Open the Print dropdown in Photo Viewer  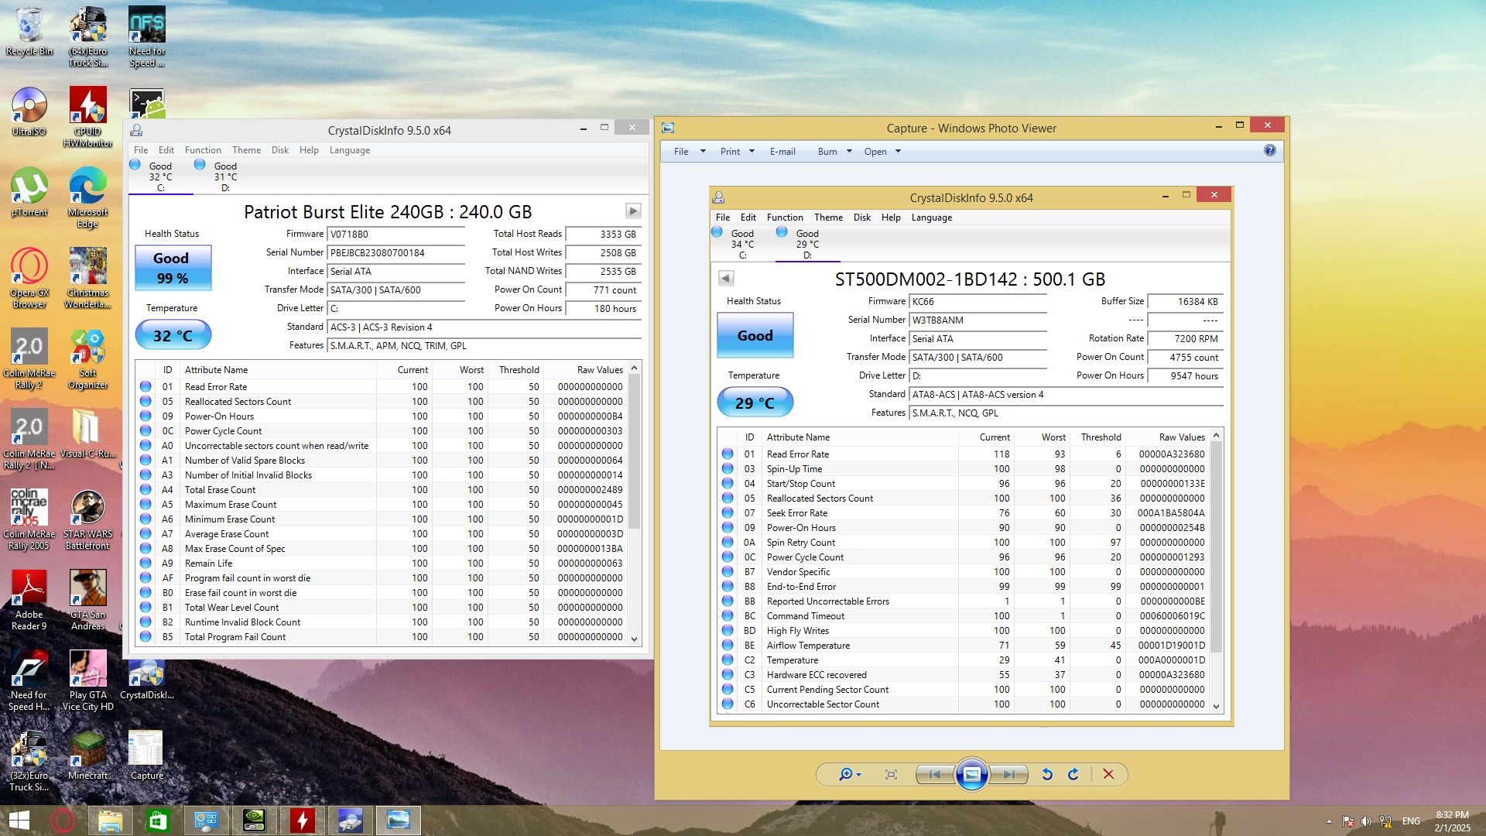(x=737, y=152)
